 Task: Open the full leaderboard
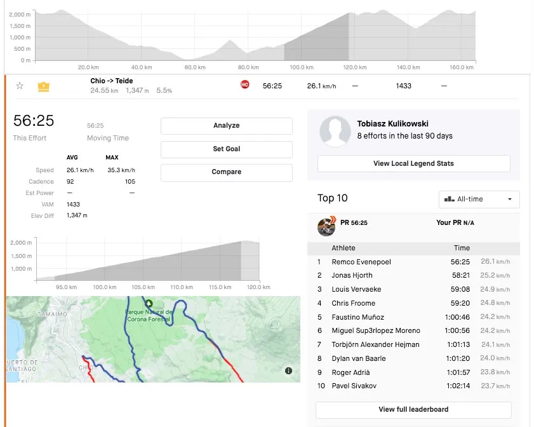tap(413, 409)
